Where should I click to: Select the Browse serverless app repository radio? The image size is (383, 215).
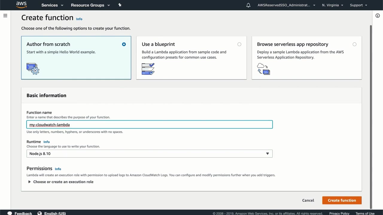(355, 44)
